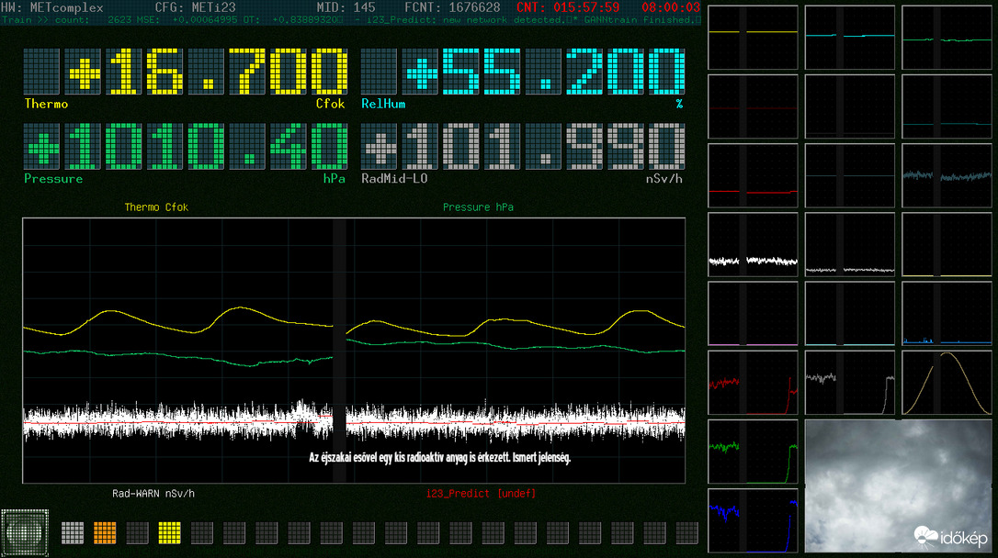Expand the Thermo Cfok chart panel
The width and height of the screenshot is (998, 558).
click(x=156, y=206)
